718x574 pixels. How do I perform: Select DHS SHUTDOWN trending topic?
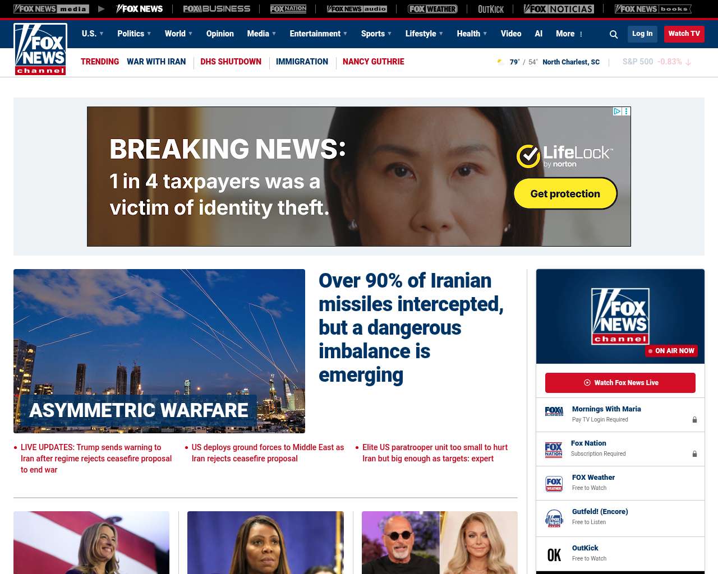[231, 62]
